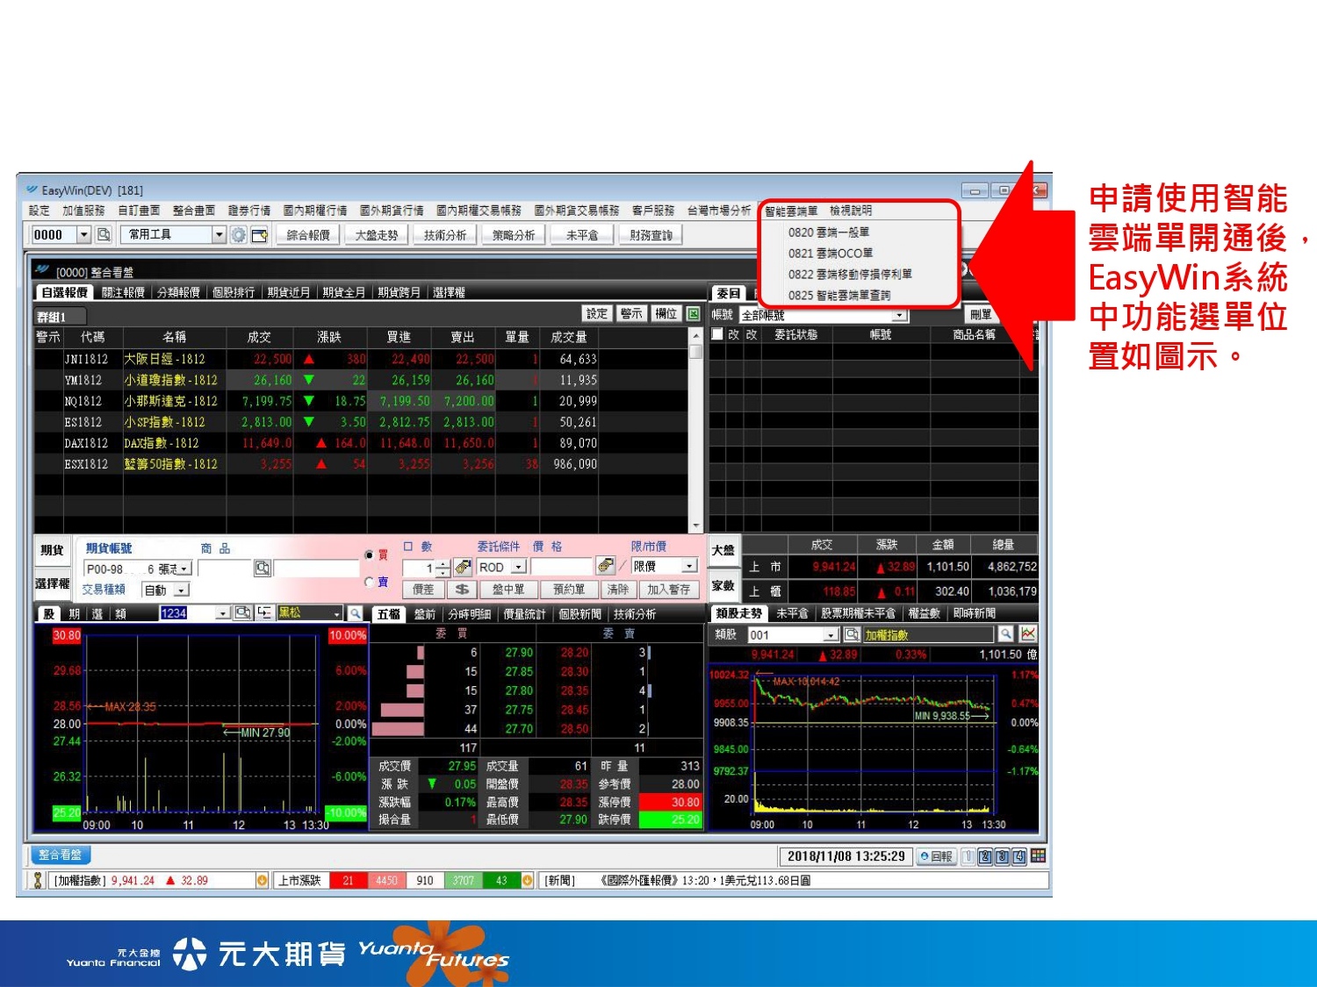This screenshot has height=987, width=1317.
Task: Click the quantity stepper arrows beside lot count 1
Action: click(x=443, y=568)
